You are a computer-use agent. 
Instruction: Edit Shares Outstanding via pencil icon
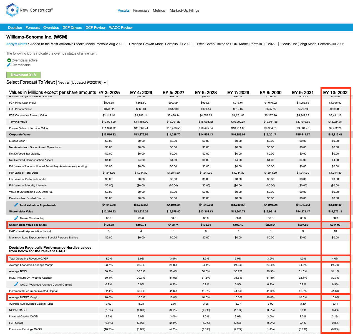pyautogui.click(x=16, y=218)
